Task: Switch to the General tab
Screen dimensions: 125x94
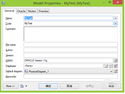Action: (x=9, y=11)
